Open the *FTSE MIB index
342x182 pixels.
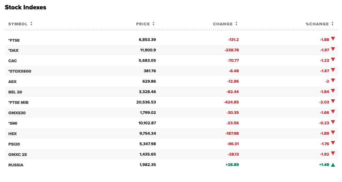pos(18,102)
